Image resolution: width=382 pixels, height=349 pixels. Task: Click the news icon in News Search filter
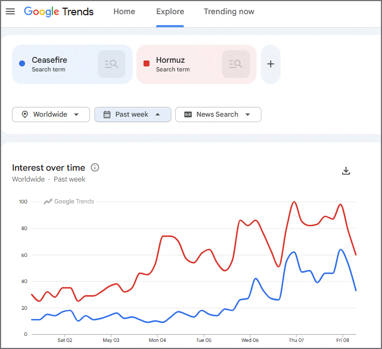click(188, 115)
